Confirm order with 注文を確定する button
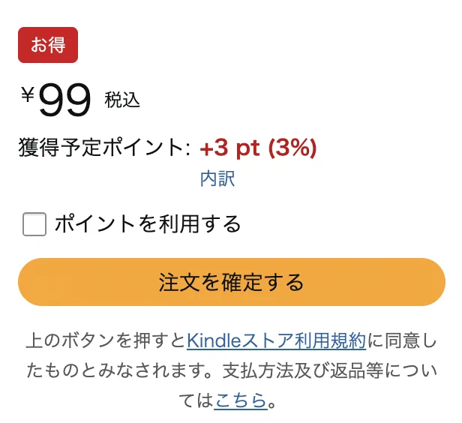 pyautogui.click(x=232, y=282)
